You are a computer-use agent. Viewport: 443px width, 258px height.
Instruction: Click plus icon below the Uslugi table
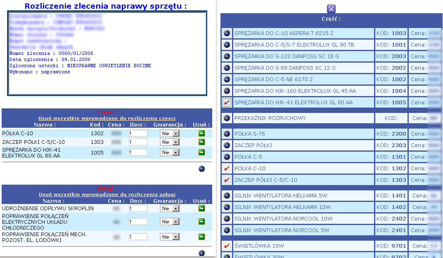coord(201,253)
